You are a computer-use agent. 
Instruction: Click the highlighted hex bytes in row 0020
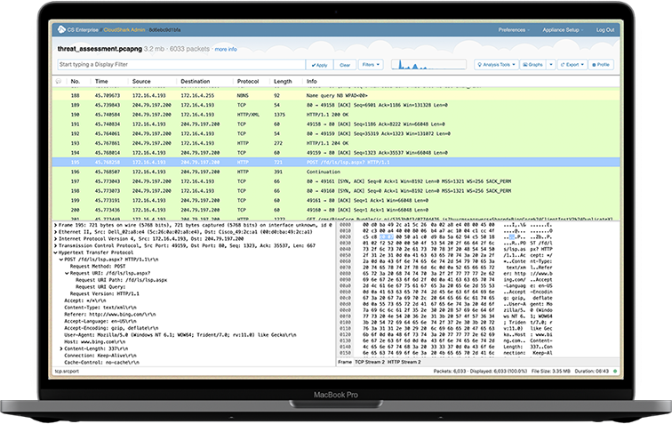coord(386,236)
